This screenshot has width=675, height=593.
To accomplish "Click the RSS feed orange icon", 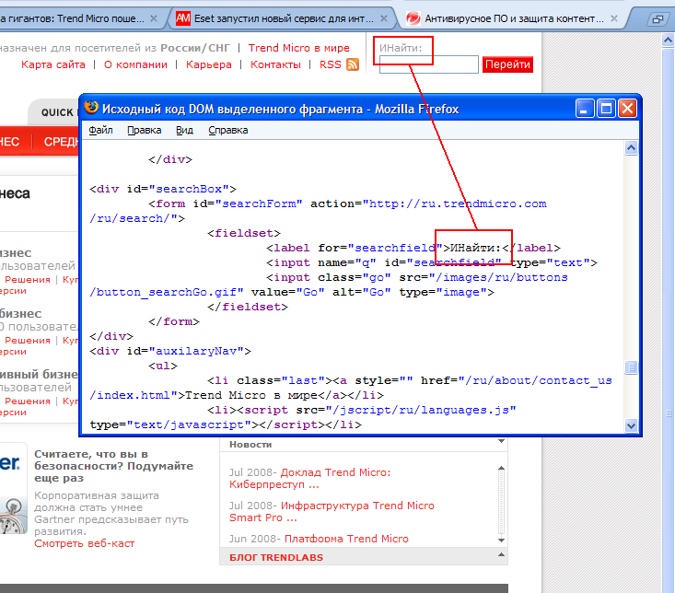I will pyautogui.click(x=353, y=64).
